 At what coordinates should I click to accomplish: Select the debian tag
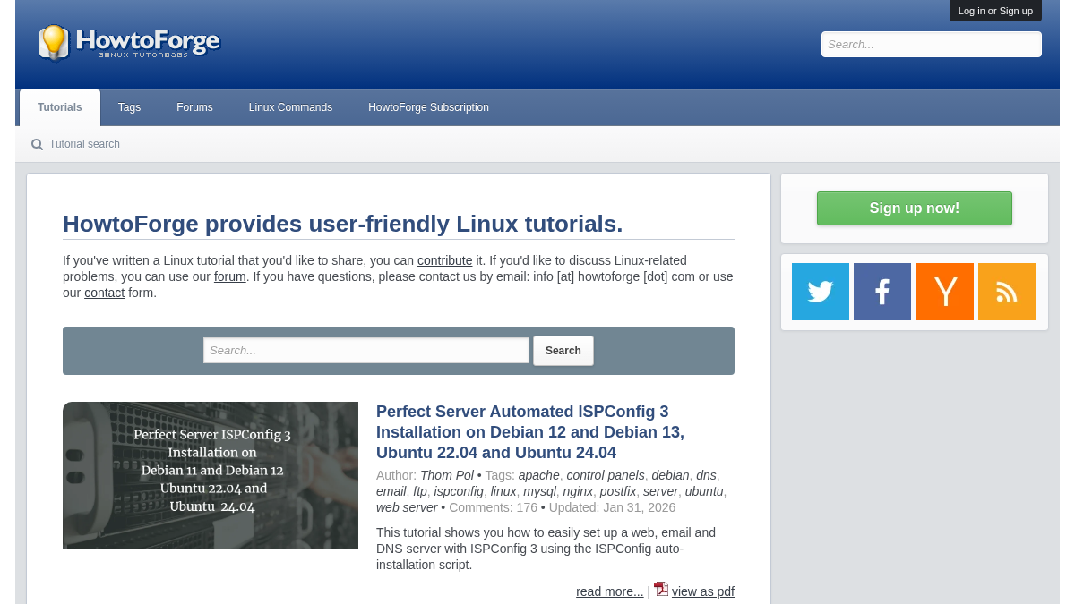[x=670, y=475]
